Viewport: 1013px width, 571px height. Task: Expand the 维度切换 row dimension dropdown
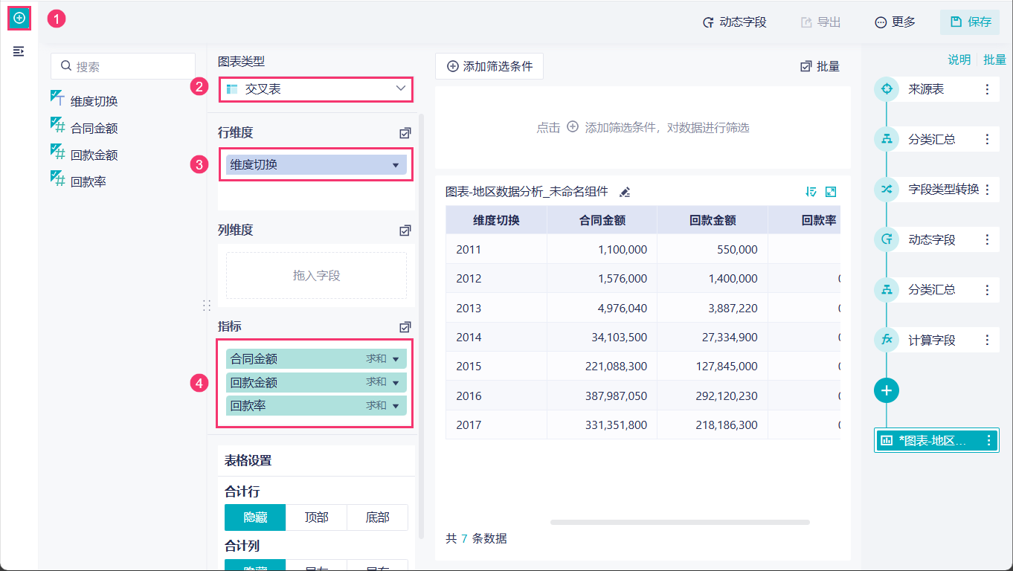click(x=396, y=165)
